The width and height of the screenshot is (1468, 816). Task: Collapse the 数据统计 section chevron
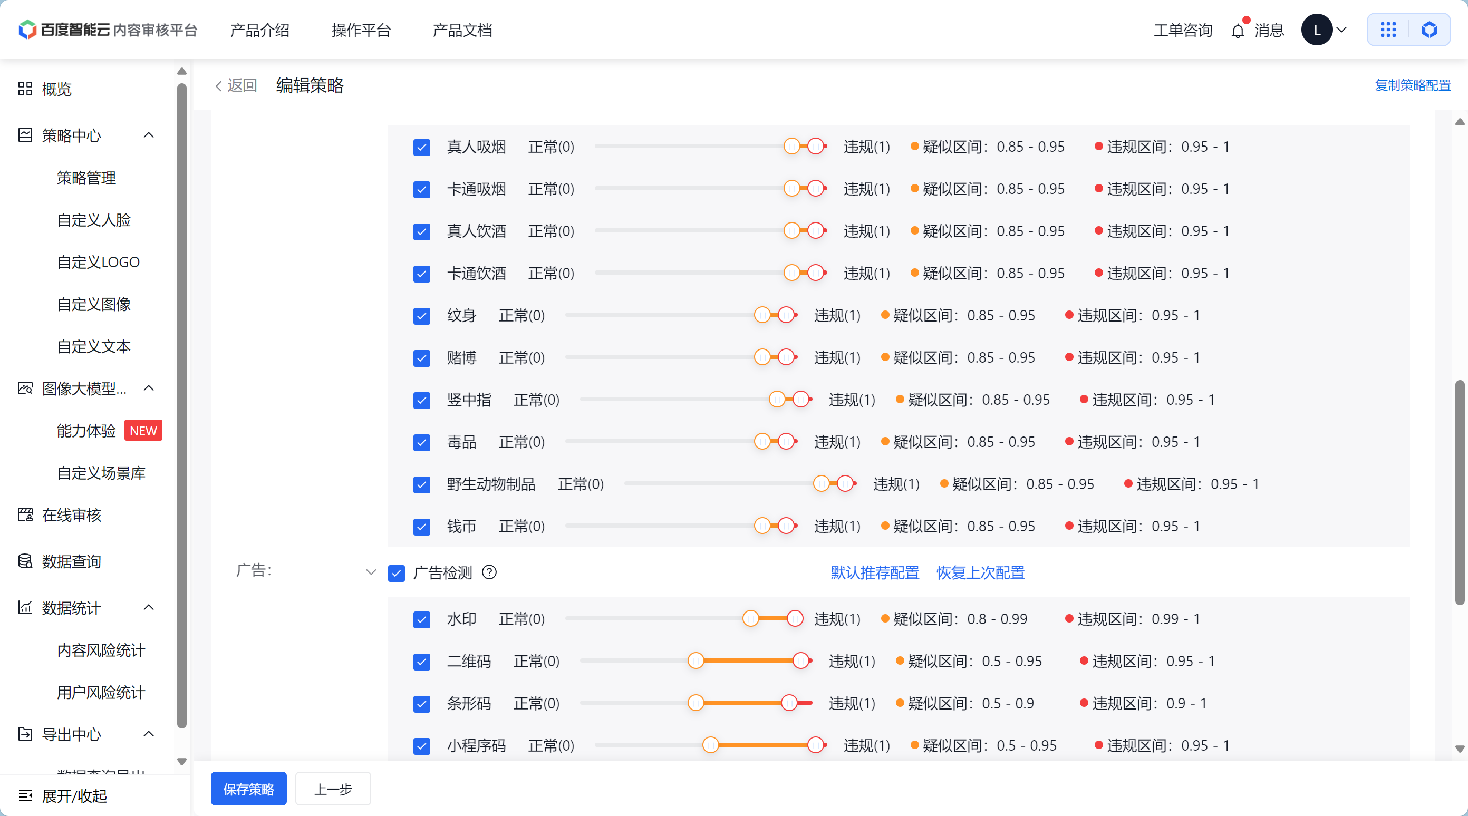pyautogui.click(x=149, y=608)
